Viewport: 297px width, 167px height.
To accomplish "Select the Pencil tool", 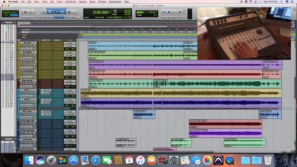I will [75, 12].
